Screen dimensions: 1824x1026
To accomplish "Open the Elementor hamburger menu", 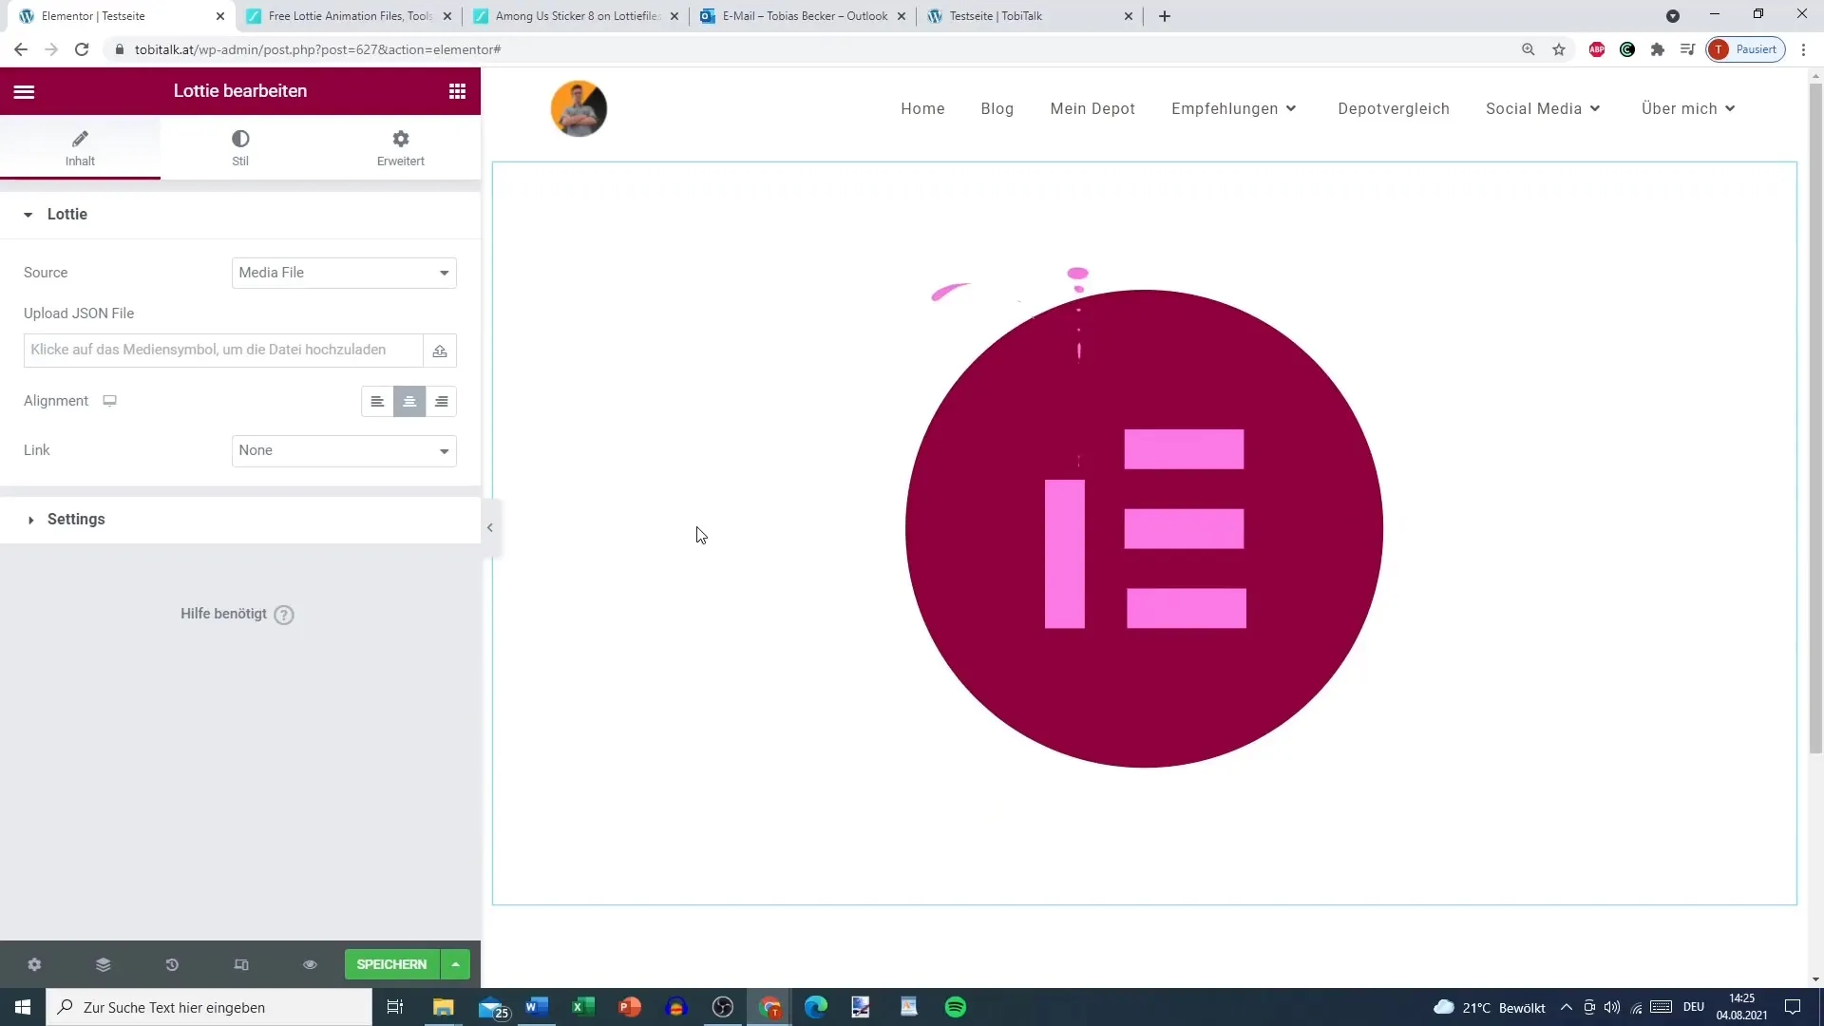I will pos(24,91).
